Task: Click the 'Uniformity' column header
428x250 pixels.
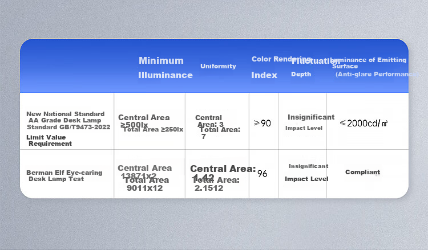Action: pos(218,66)
